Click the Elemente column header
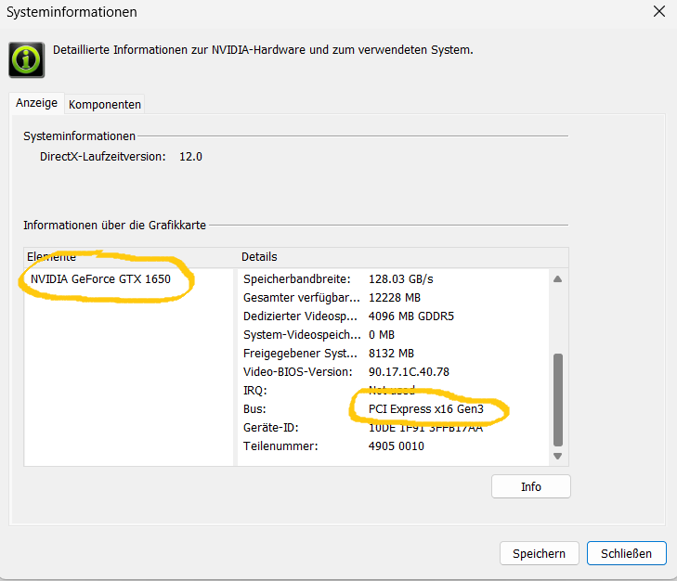677x581 pixels. 129,257
